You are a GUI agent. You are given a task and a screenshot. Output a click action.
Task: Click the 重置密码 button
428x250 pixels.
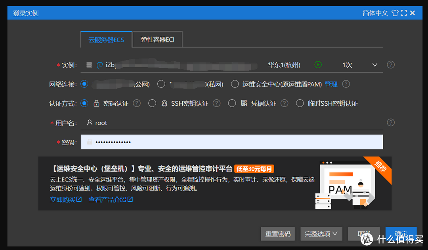(x=277, y=234)
